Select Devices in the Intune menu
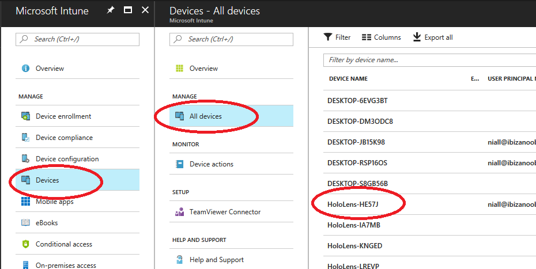536x269 pixels. click(47, 180)
